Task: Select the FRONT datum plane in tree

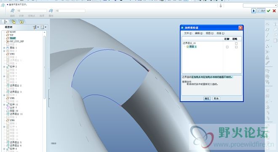Action: click(13, 38)
